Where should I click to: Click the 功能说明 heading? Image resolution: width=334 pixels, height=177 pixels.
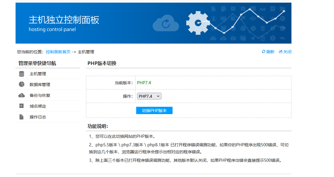point(98,126)
